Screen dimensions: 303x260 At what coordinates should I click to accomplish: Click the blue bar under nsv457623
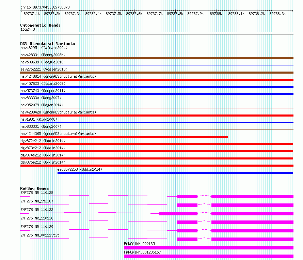pyautogui.click(x=157, y=87)
